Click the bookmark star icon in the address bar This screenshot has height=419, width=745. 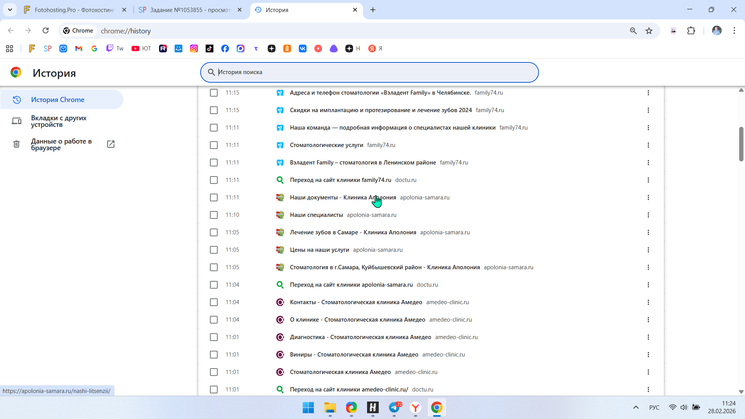[x=649, y=31]
